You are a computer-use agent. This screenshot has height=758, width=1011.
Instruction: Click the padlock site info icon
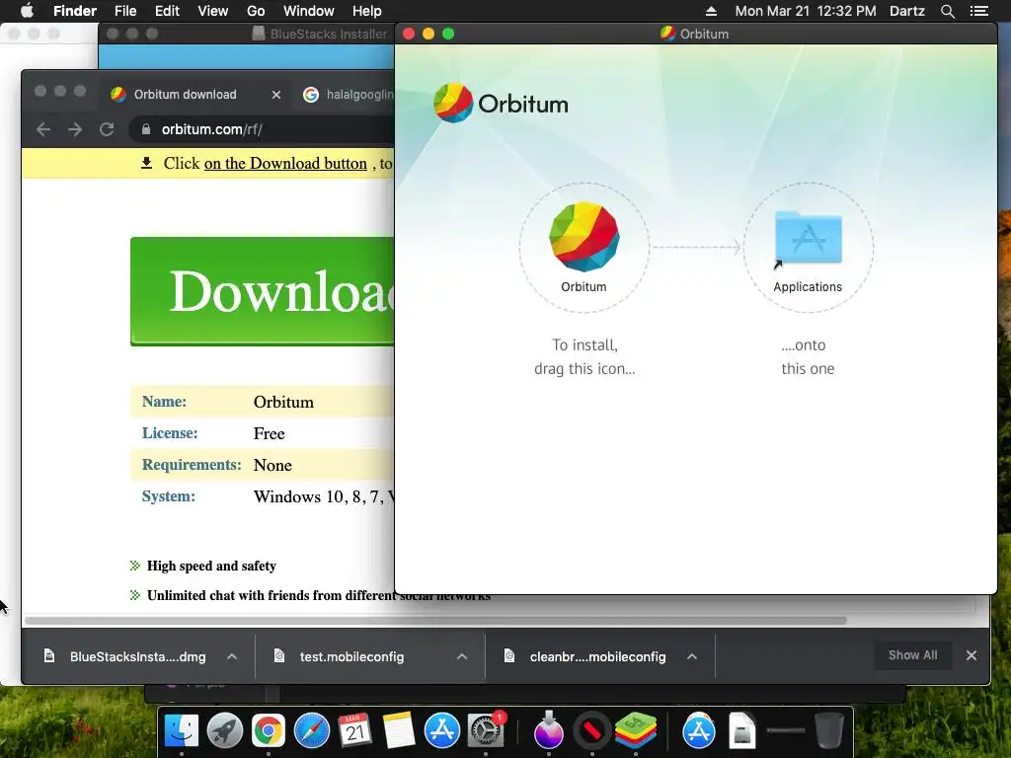point(146,129)
